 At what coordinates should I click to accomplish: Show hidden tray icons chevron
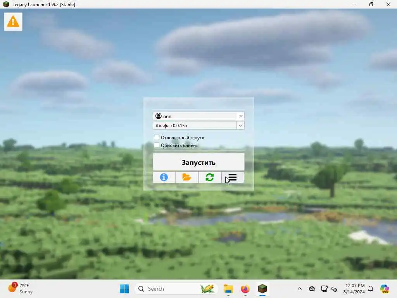[300, 289]
